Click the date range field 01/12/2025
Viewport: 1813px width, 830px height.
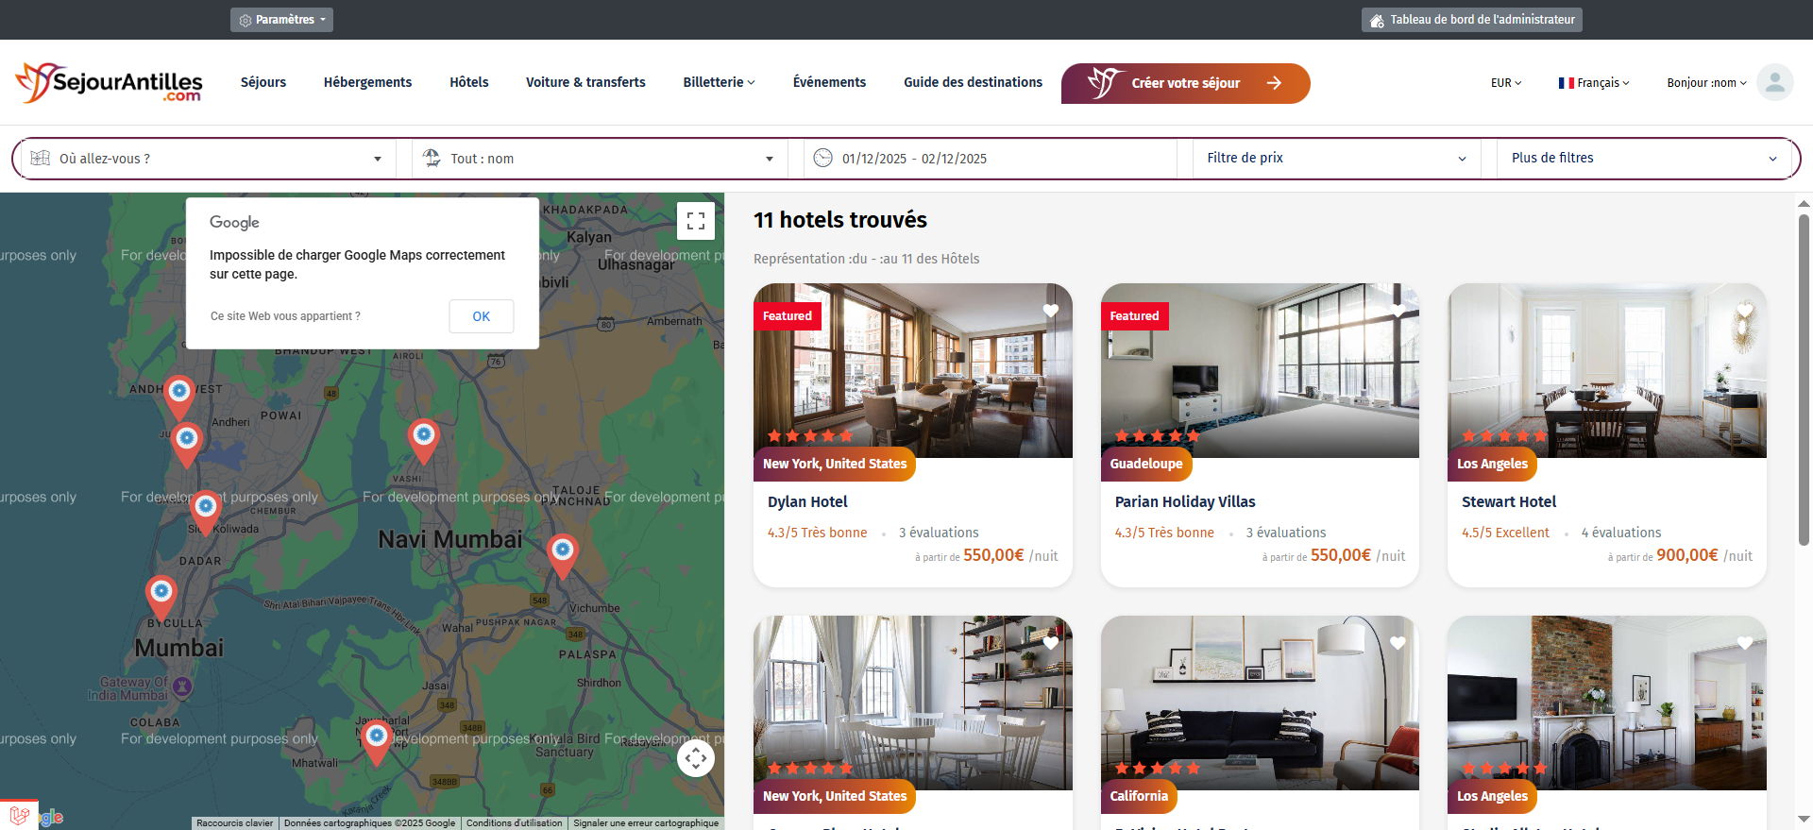tap(991, 158)
